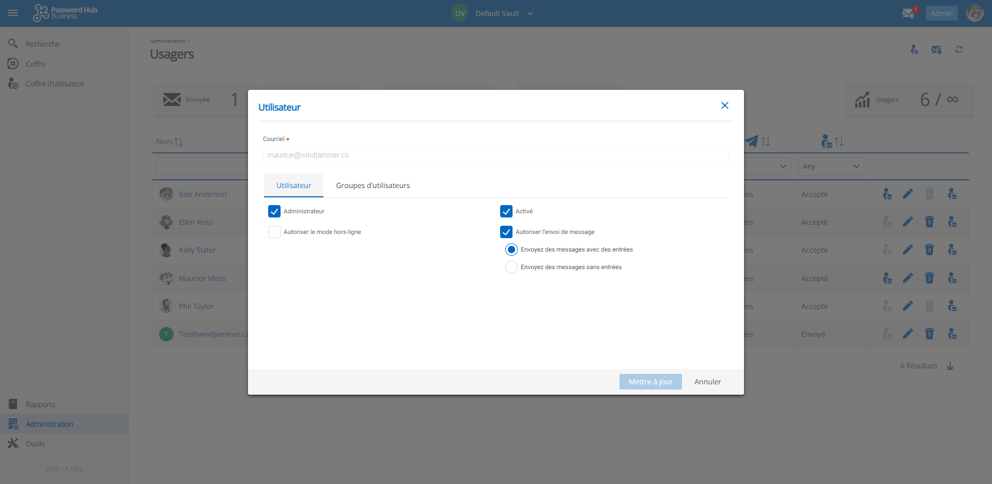Click edit pencil for Ellen Ross row
Screen dimensions: 992x484
pyautogui.click(x=908, y=222)
